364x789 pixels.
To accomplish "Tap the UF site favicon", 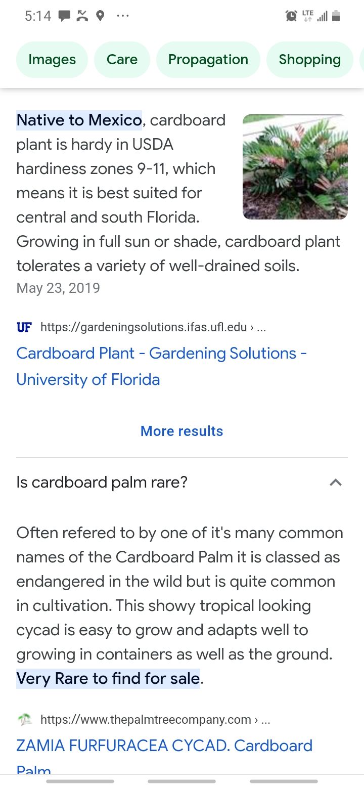I will click(x=24, y=327).
